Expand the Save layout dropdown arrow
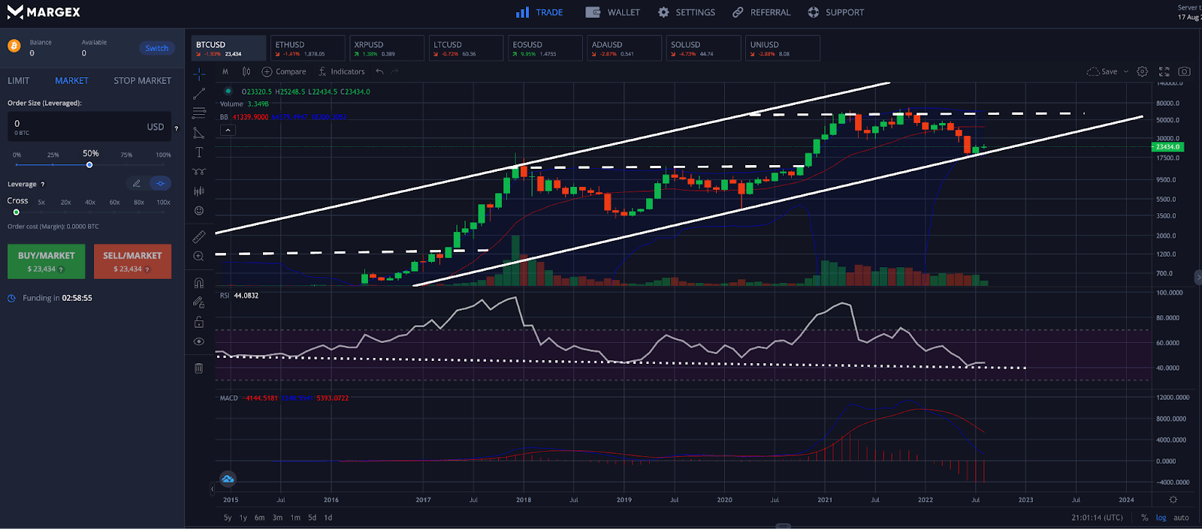 (x=1125, y=72)
